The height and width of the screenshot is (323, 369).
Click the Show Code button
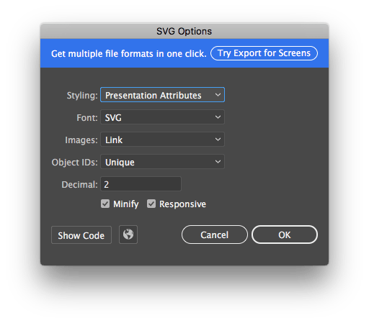coord(81,235)
